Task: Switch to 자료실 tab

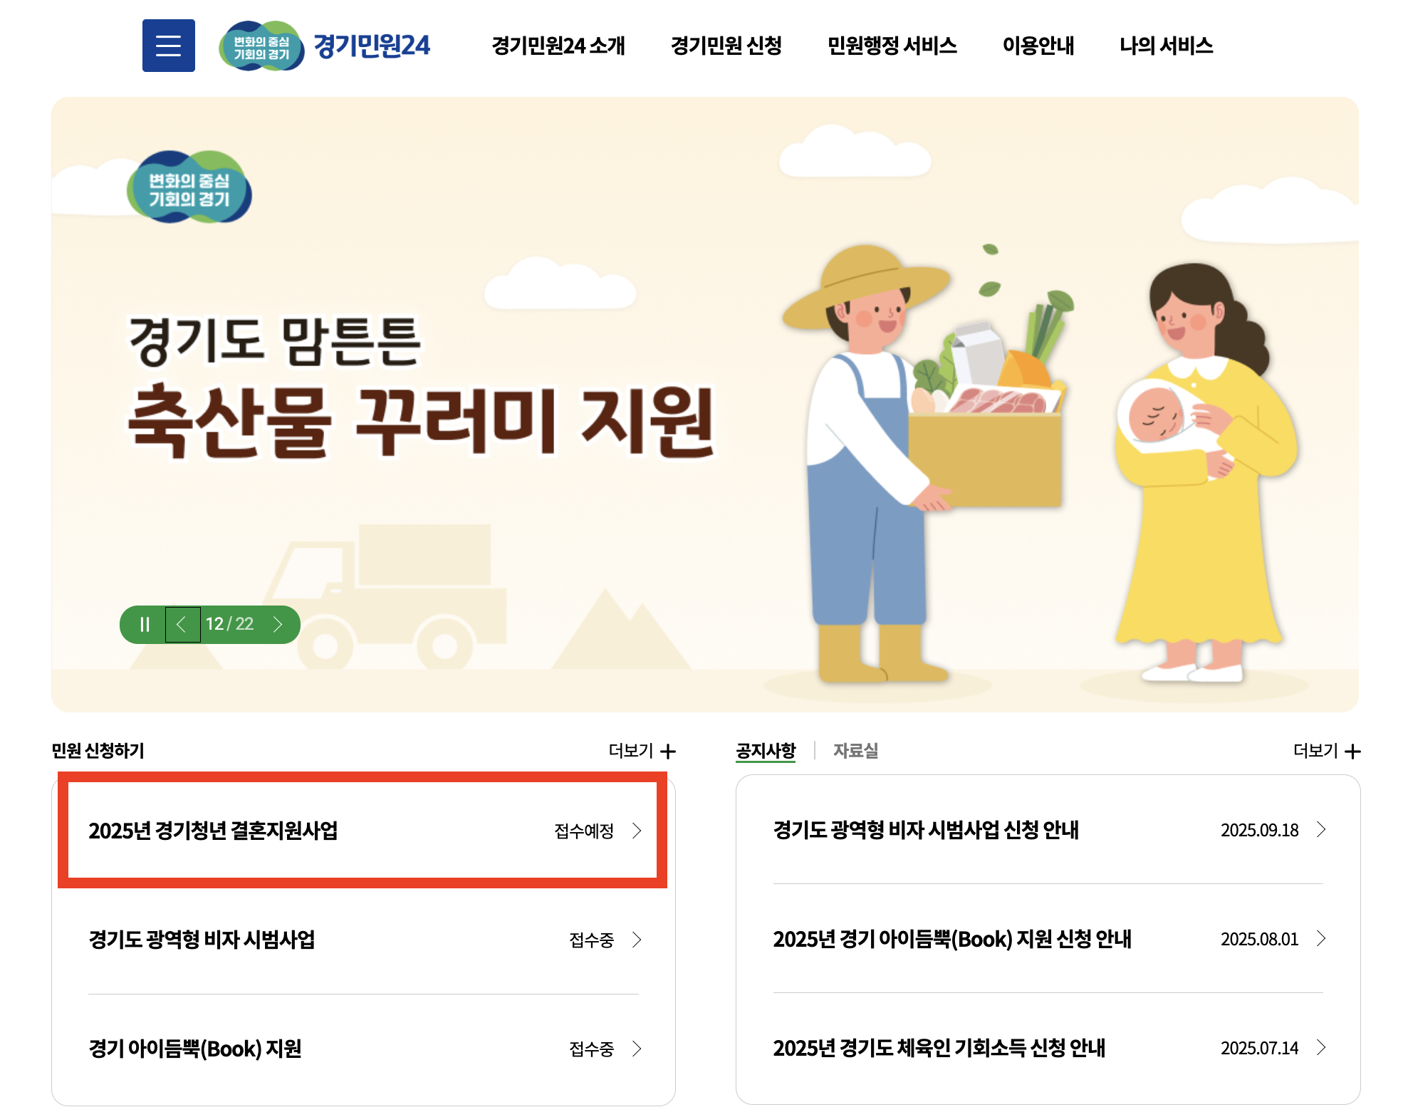Action: point(855,751)
